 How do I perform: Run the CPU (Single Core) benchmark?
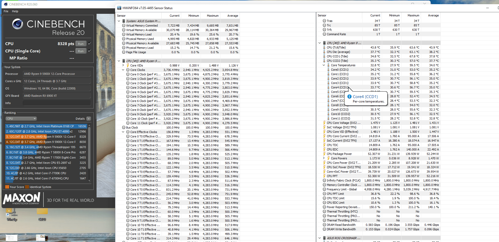[81, 51]
